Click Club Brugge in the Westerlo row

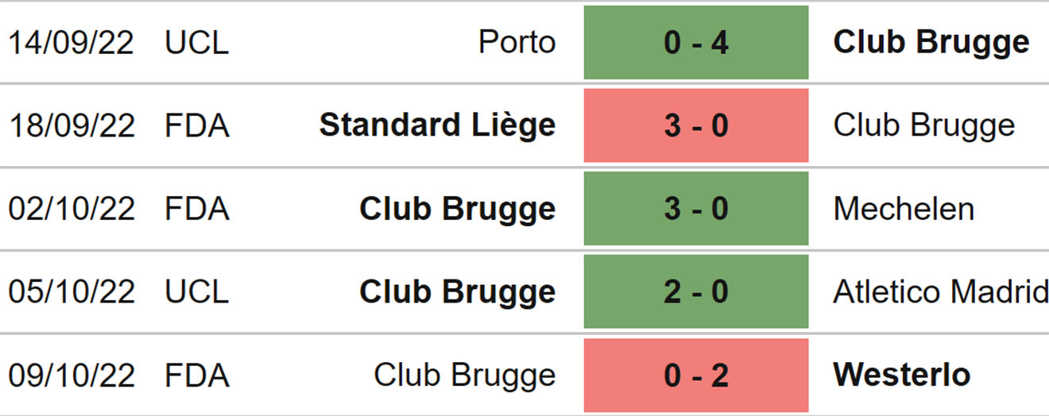465,375
